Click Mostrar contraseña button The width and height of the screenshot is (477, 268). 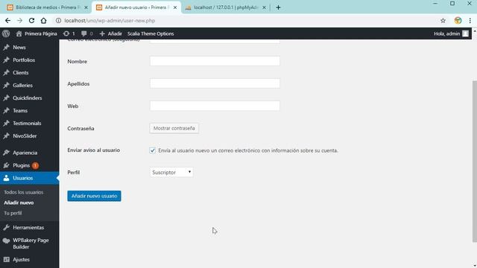pos(174,128)
